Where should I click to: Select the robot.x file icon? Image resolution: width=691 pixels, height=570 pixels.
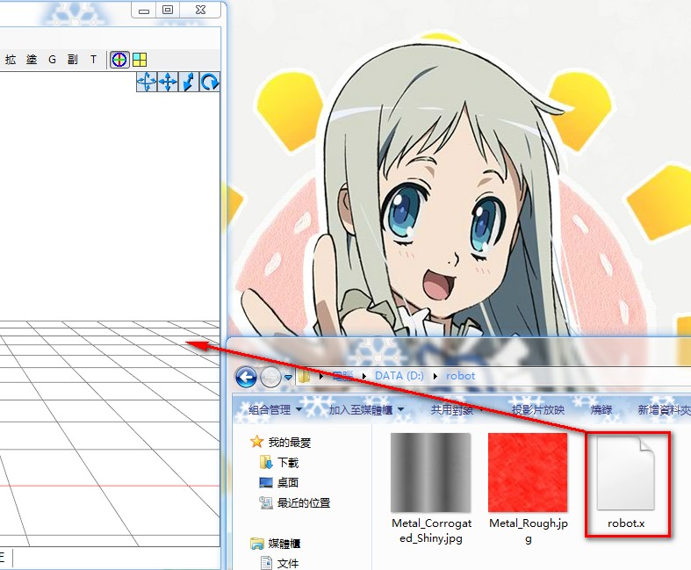point(626,473)
